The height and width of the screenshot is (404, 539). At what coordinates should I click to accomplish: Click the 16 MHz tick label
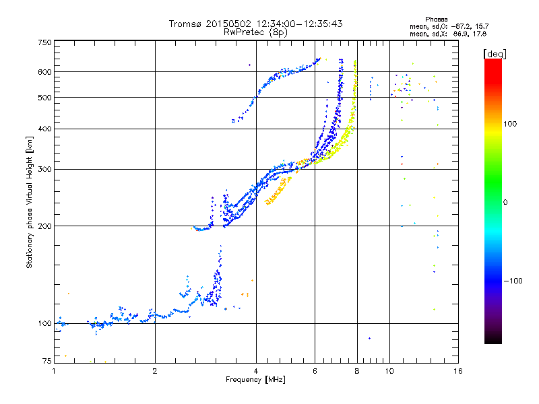457,371
